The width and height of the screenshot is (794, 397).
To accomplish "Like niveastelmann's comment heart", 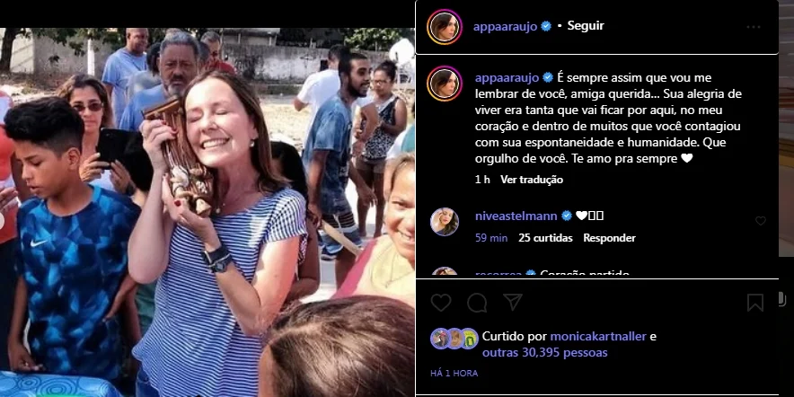I will 761,221.
